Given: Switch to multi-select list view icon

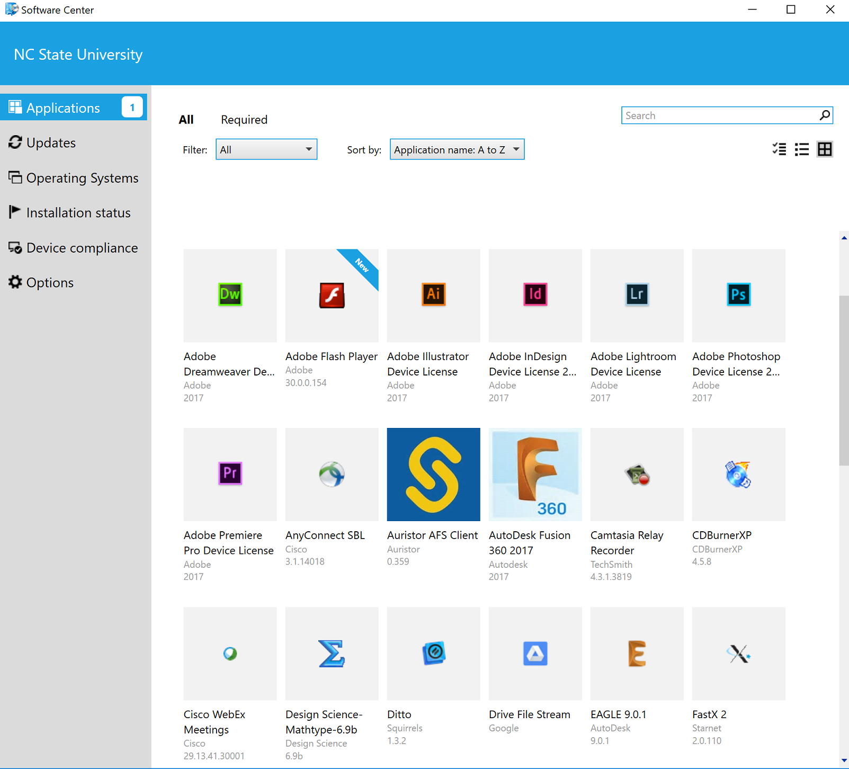Looking at the screenshot, I should tap(779, 149).
